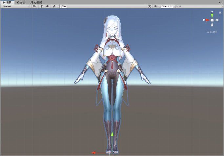Open the panel context menu icon
224x156 pixels.
click(x=221, y=2)
